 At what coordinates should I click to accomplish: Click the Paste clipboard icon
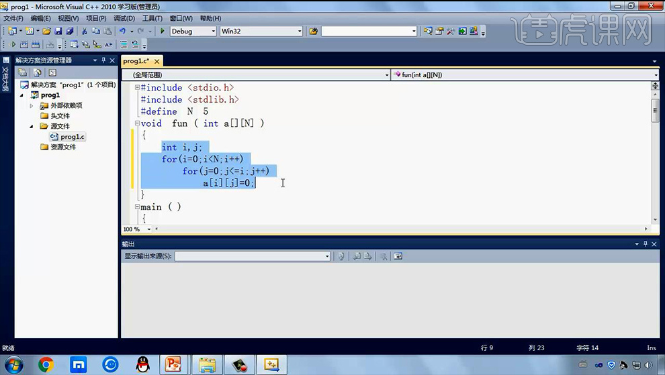(107, 31)
